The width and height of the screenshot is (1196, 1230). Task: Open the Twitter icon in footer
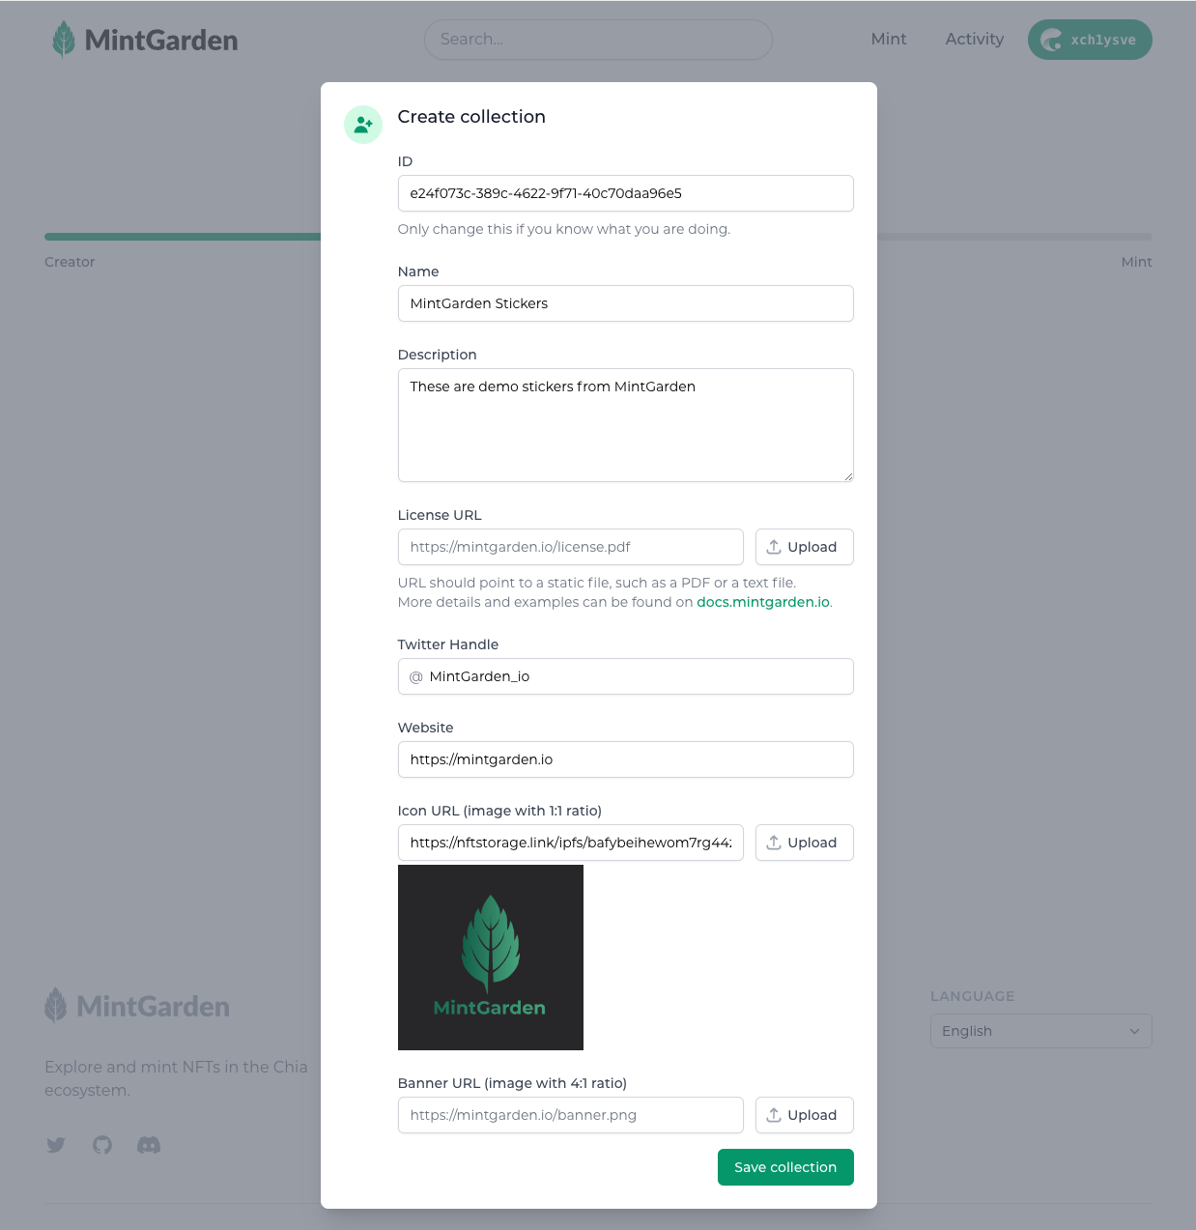tap(56, 1145)
